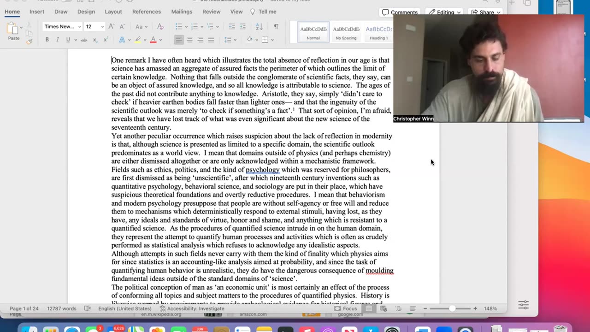Click the 12787 words count
The width and height of the screenshot is (590, 332).
click(x=62, y=308)
